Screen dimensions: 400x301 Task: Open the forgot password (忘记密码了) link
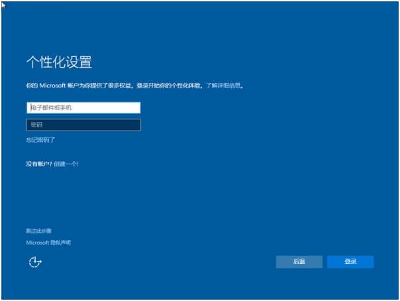[40, 140]
